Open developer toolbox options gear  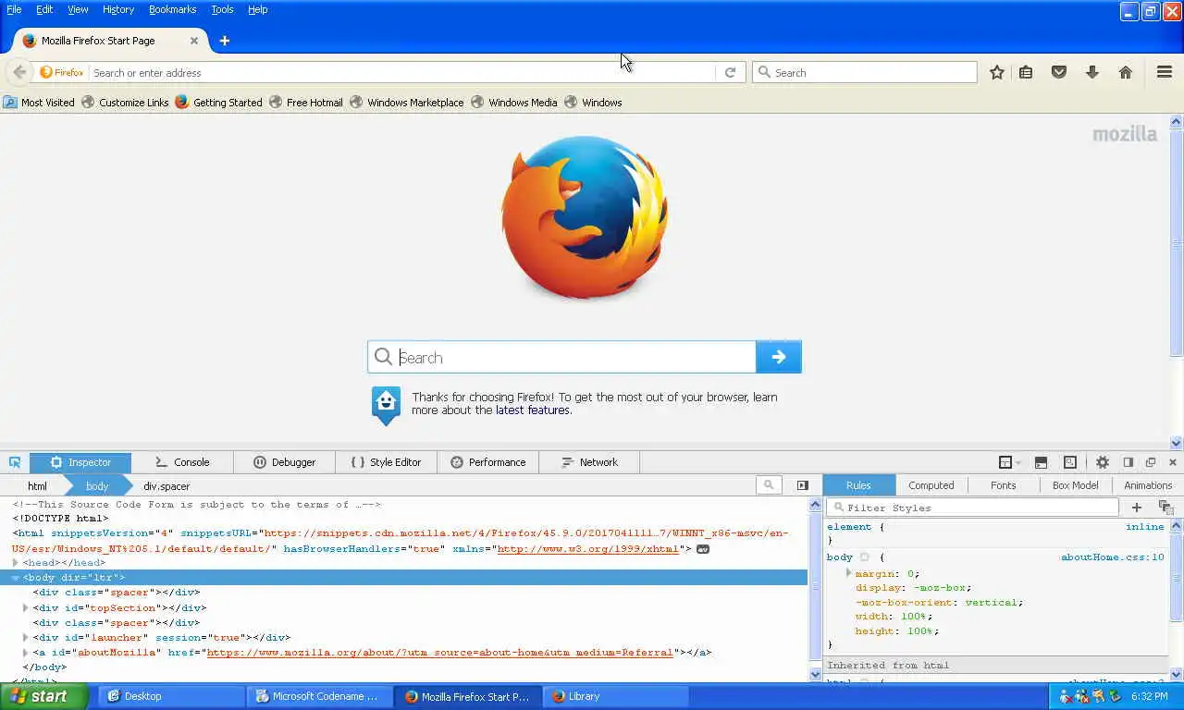point(1102,462)
